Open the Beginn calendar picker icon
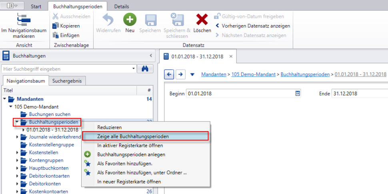This screenshot has height=194, width=388. (298, 94)
